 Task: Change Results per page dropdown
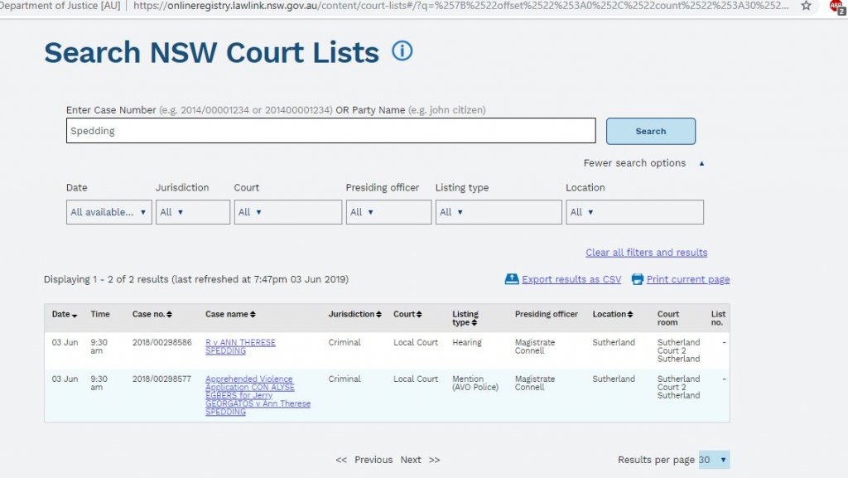click(x=714, y=460)
